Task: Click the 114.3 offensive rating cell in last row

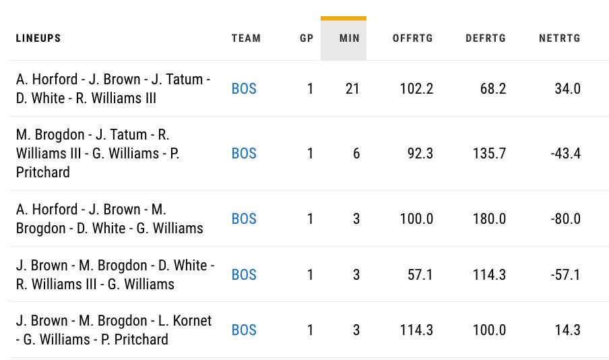Action: point(416,330)
